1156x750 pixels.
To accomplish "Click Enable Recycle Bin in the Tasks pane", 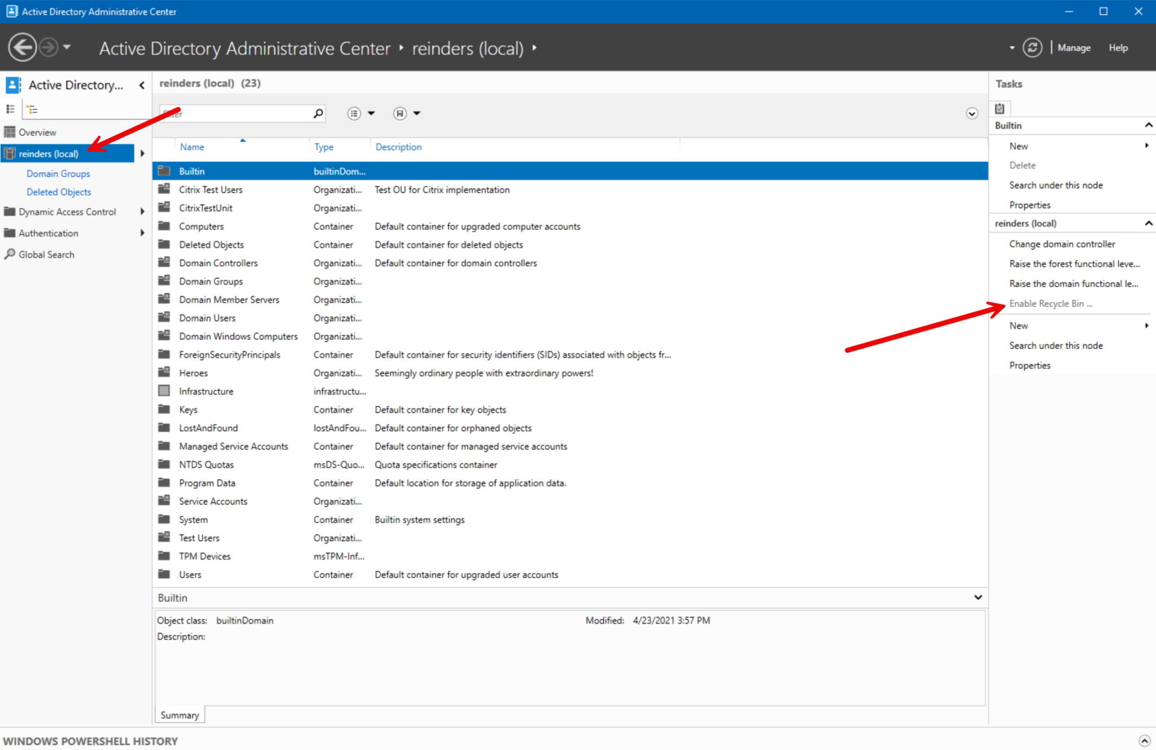I will tap(1050, 303).
